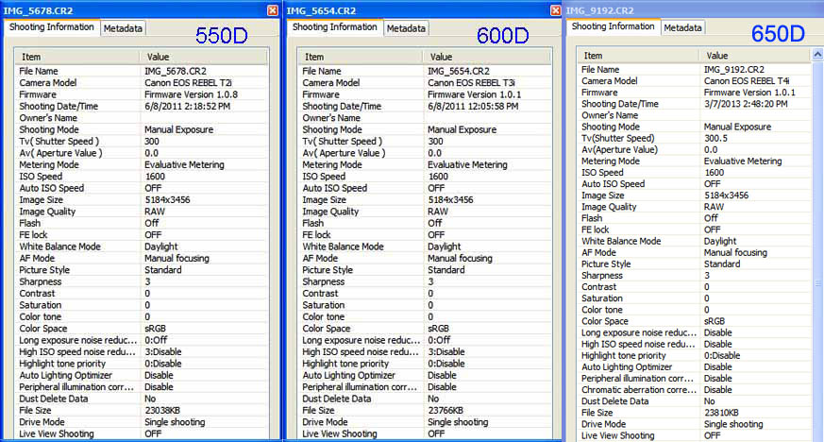824x442 pixels.
Task: Click file size value '23038KB'
Action: click(x=162, y=411)
